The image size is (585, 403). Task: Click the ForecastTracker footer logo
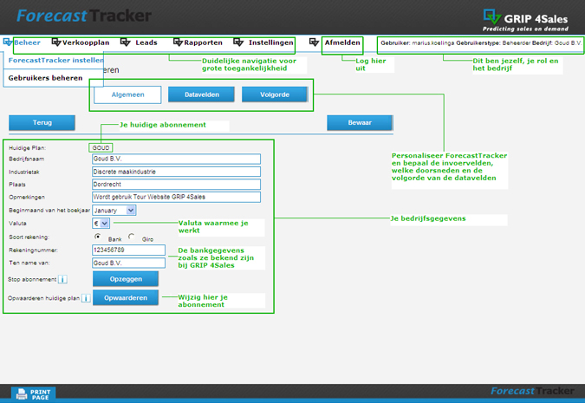tap(532, 391)
